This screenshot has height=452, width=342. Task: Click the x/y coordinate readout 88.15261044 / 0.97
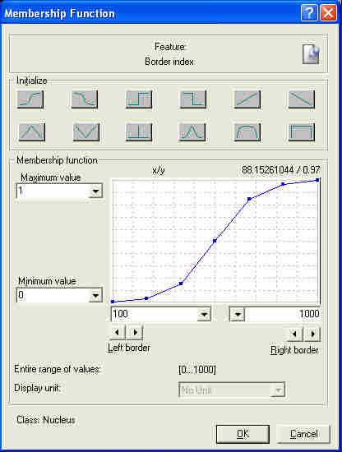[x=280, y=170]
